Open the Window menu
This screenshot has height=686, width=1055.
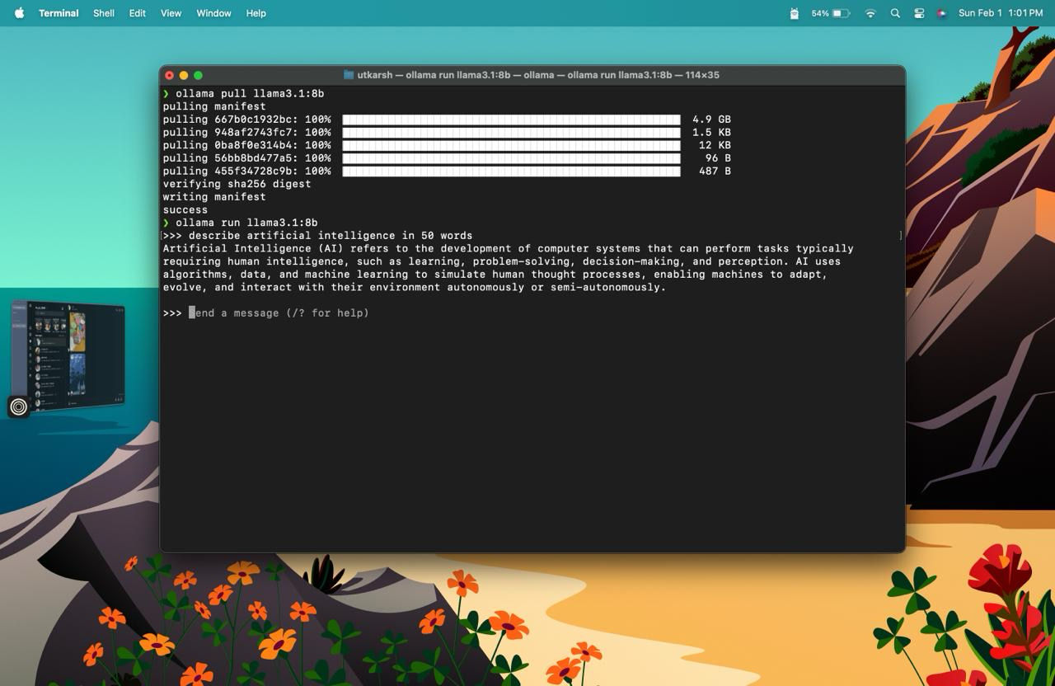pos(213,13)
